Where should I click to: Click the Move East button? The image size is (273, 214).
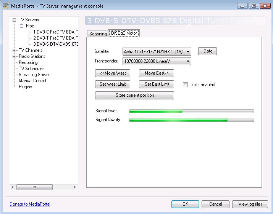(x=157, y=73)
